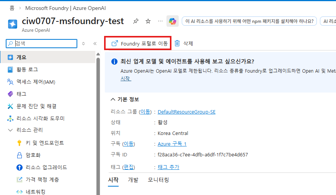
Task: Open the Copilot icon button
Action: click(x=173, y=21)
